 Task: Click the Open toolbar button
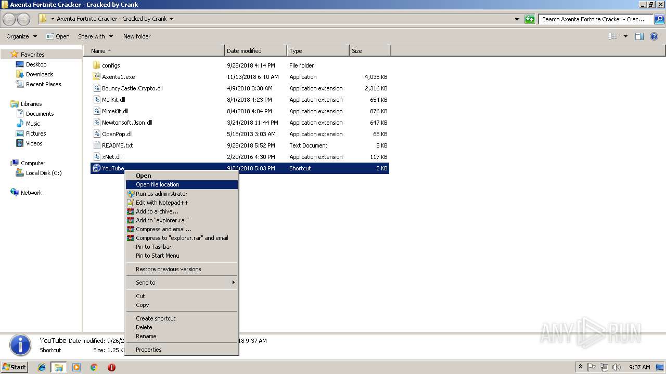[x=57, y=36]
